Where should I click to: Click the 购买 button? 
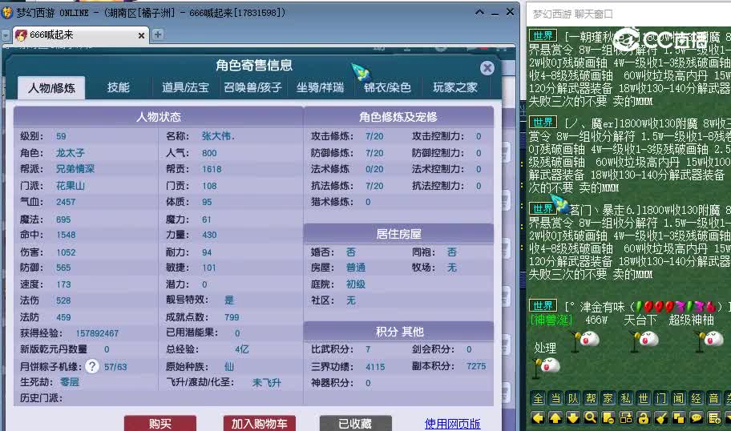click(x=160, y=423)
